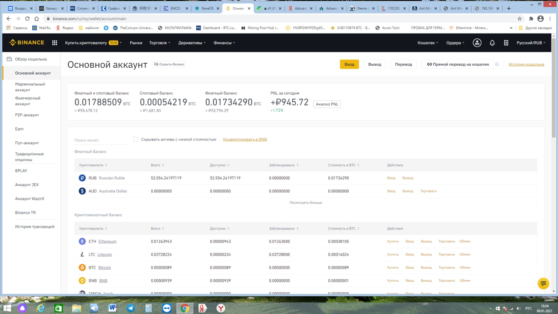Click the Bitcoin coin icon
This screenshot has height=314, width=558.
coord(82,267)
